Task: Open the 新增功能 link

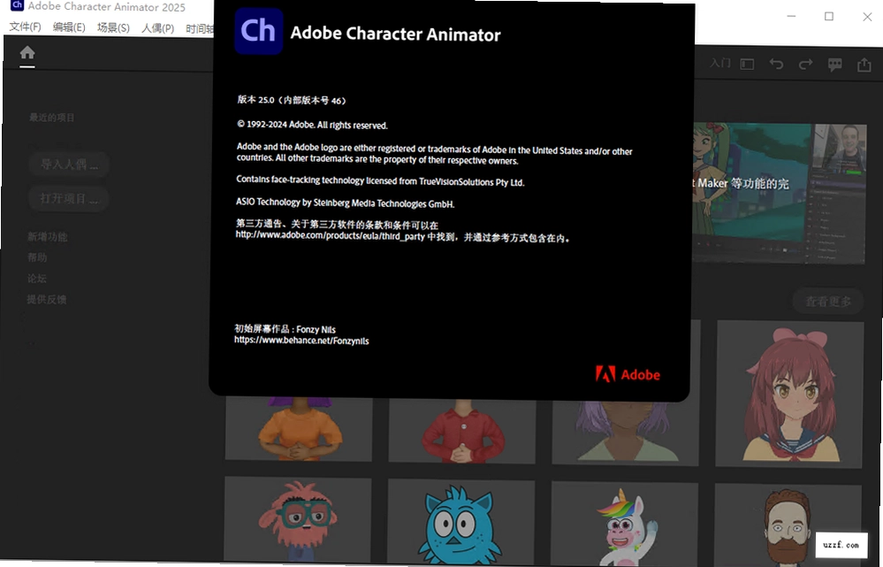Action: coord(48,237)
